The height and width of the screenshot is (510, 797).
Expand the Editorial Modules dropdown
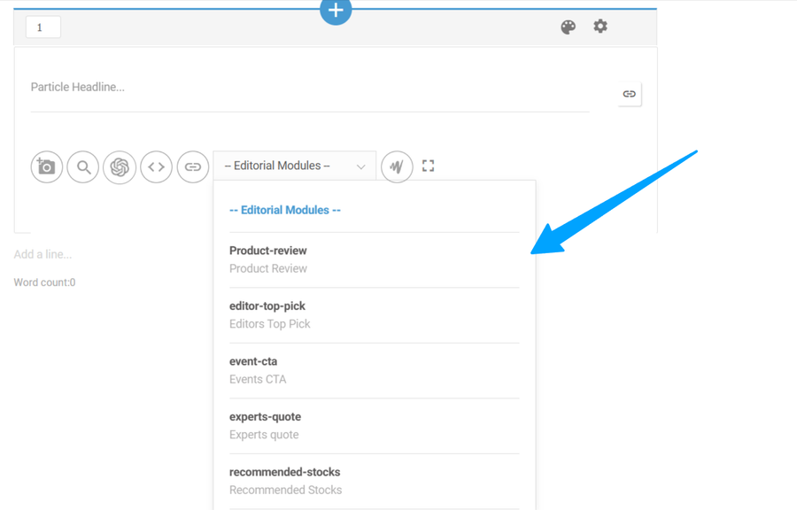[283, 166]
